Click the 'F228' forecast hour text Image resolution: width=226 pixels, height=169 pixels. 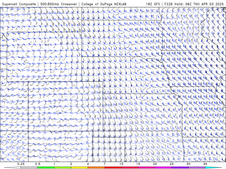[x=168, y=4]
